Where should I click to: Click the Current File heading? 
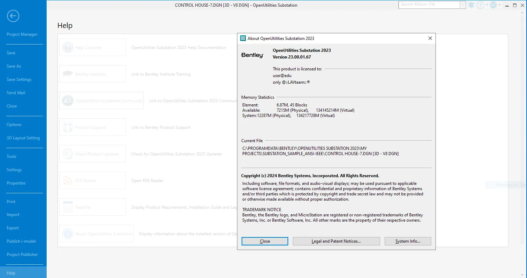(252, 141)
